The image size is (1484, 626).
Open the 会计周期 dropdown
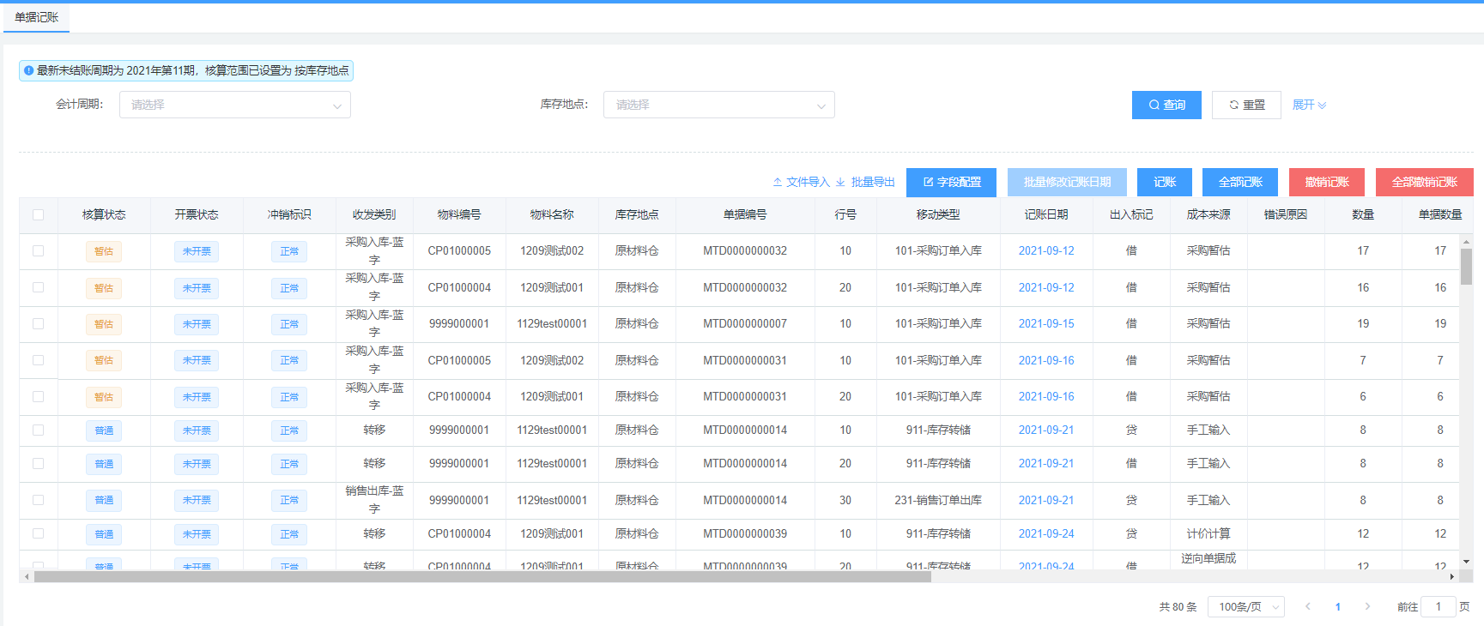click(x=234, y=105)
